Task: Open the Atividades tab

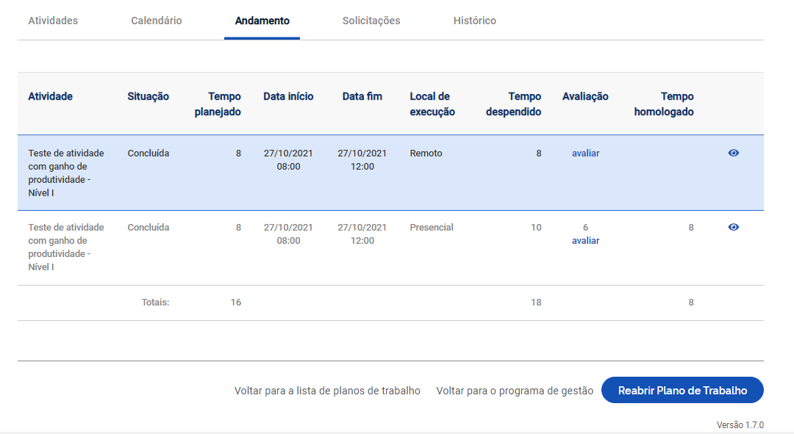Action: (53, 21)
